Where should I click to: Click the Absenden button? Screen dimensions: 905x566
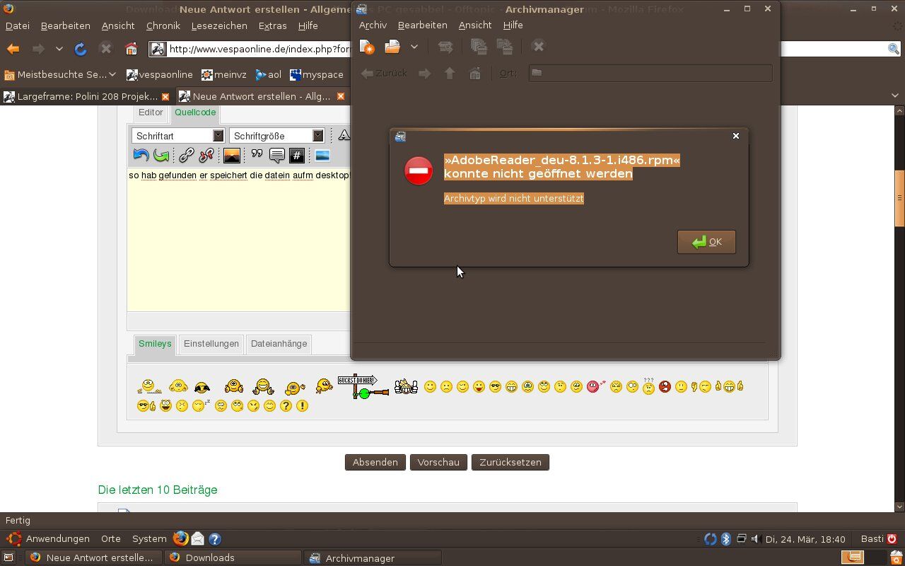point(375,462)
